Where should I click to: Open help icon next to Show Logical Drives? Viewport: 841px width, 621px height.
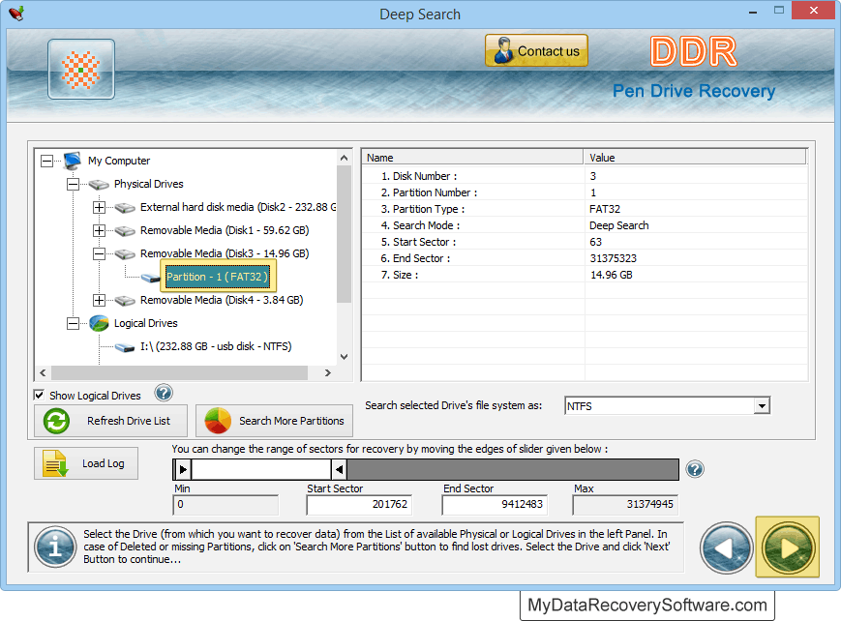click(x=164, y=393)
